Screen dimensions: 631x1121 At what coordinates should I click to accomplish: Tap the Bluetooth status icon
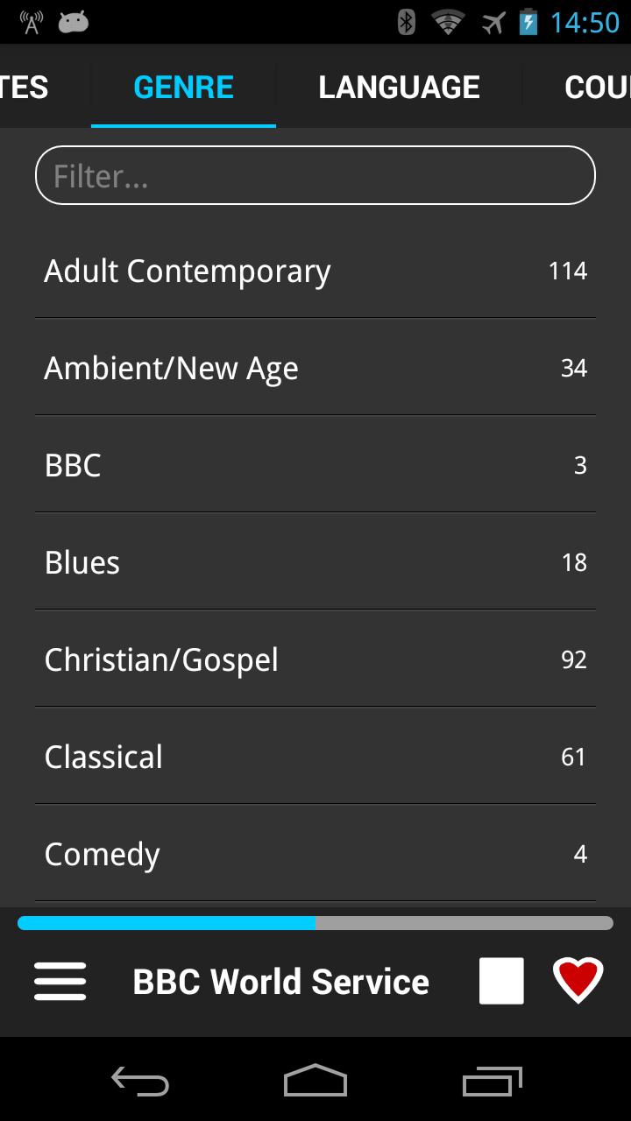406,22
